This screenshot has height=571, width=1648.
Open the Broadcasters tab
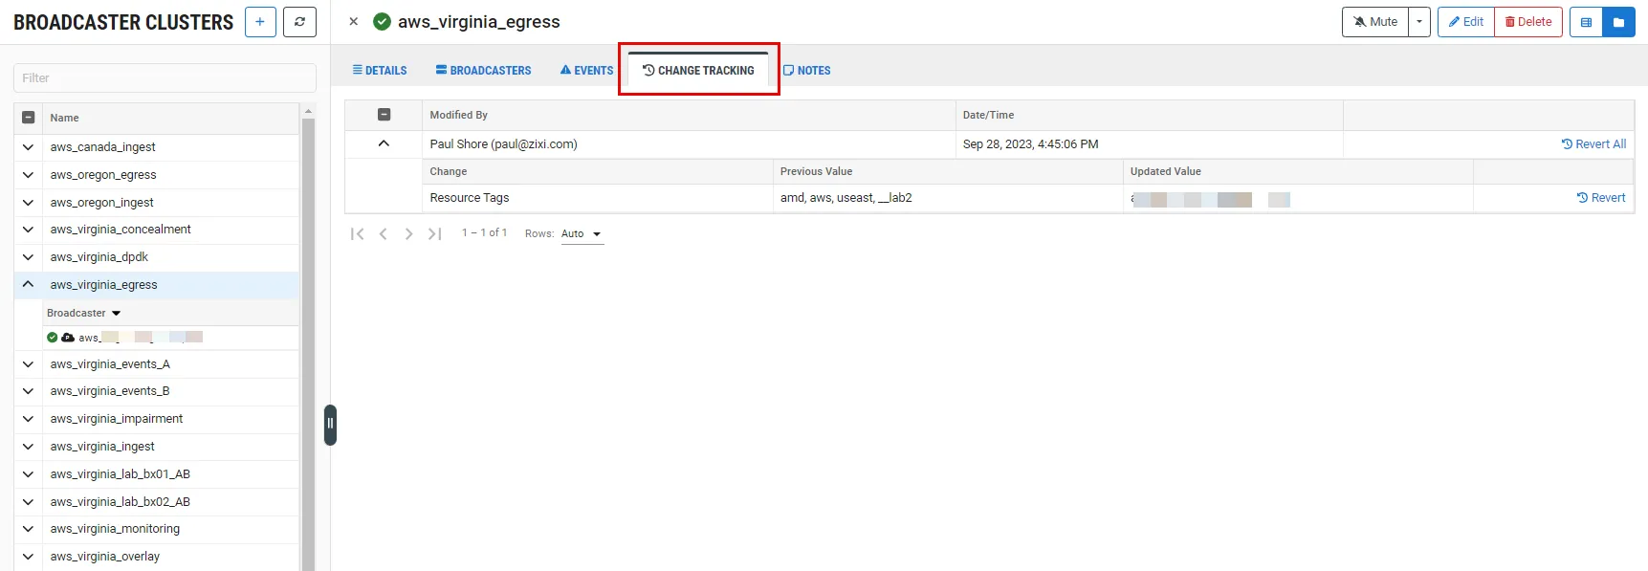coord(483,71)
